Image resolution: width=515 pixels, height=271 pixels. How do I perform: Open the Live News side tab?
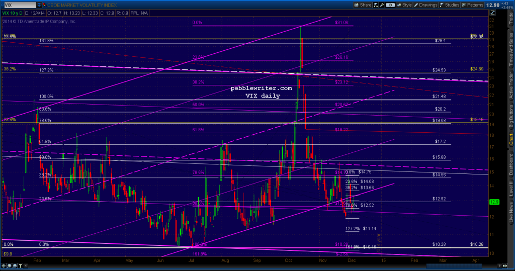(511, 213)
